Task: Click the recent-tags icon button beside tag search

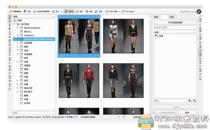Action: pyautogui.click(x=195, y=101)
